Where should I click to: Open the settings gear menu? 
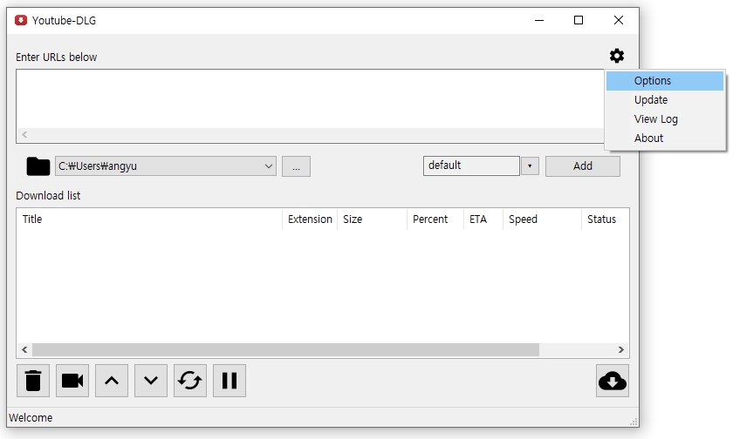(x=617, y=56)
